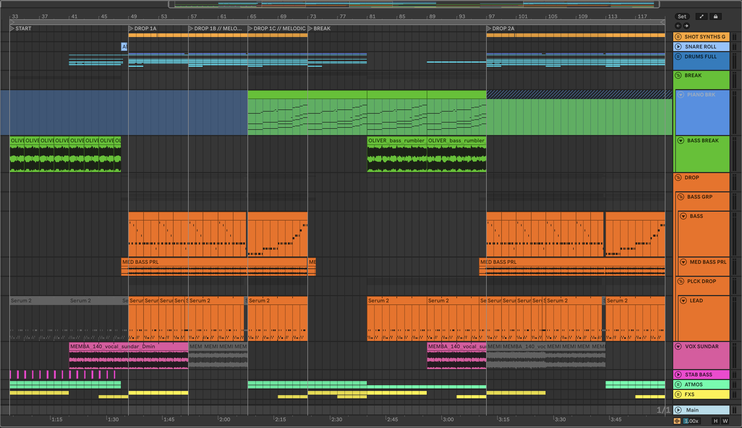742x428 pixels.
Task: Click the Main track circle icon
Action: pos(678,410)
